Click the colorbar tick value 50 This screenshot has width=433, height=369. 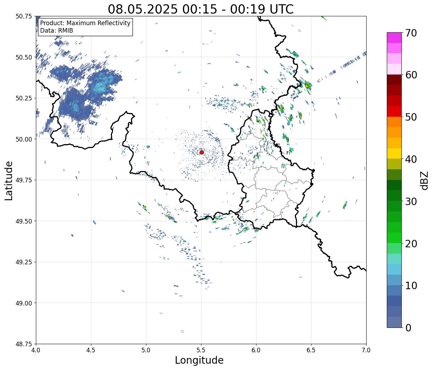coord(411,117)
